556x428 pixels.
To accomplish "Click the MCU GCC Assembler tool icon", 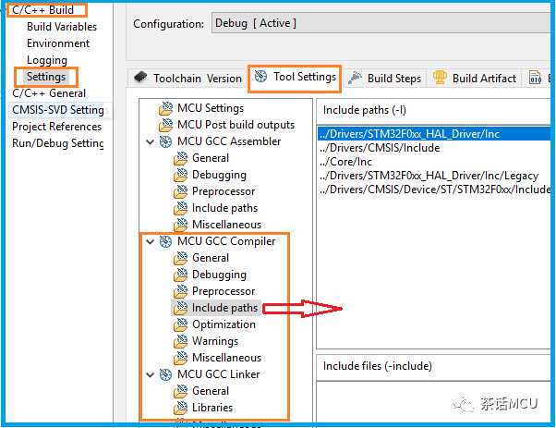I will (x=165, y=141).
